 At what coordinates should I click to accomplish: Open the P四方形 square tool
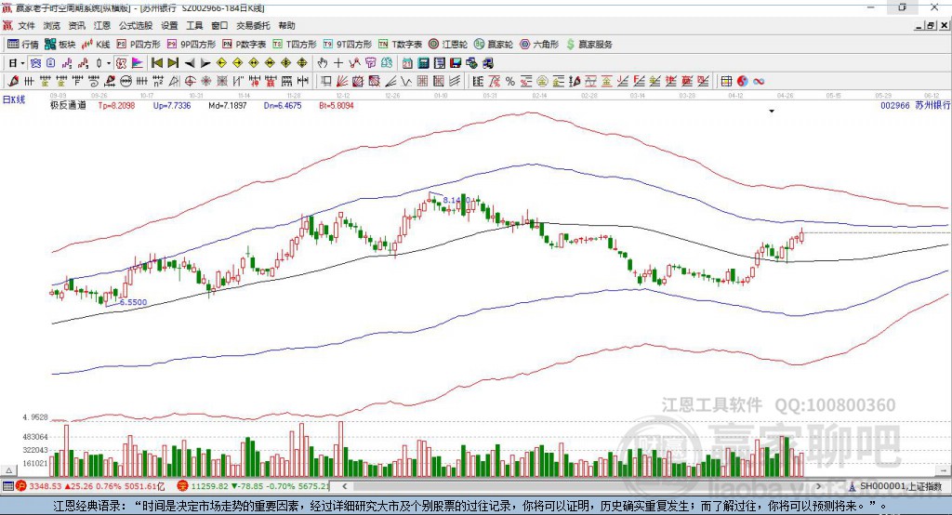[139, 45]
